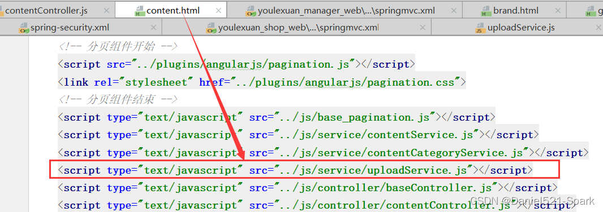The width and height of the screenshot is (603, 212).
Task: Click the contentService.js script line
Action: tap(299, 135)
